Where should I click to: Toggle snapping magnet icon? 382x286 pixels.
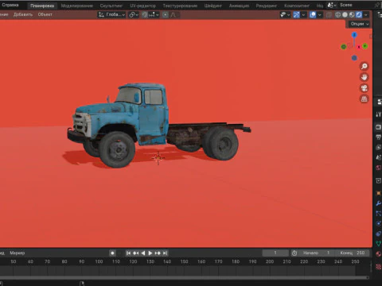pyautogui.click(x=144, y=15)
